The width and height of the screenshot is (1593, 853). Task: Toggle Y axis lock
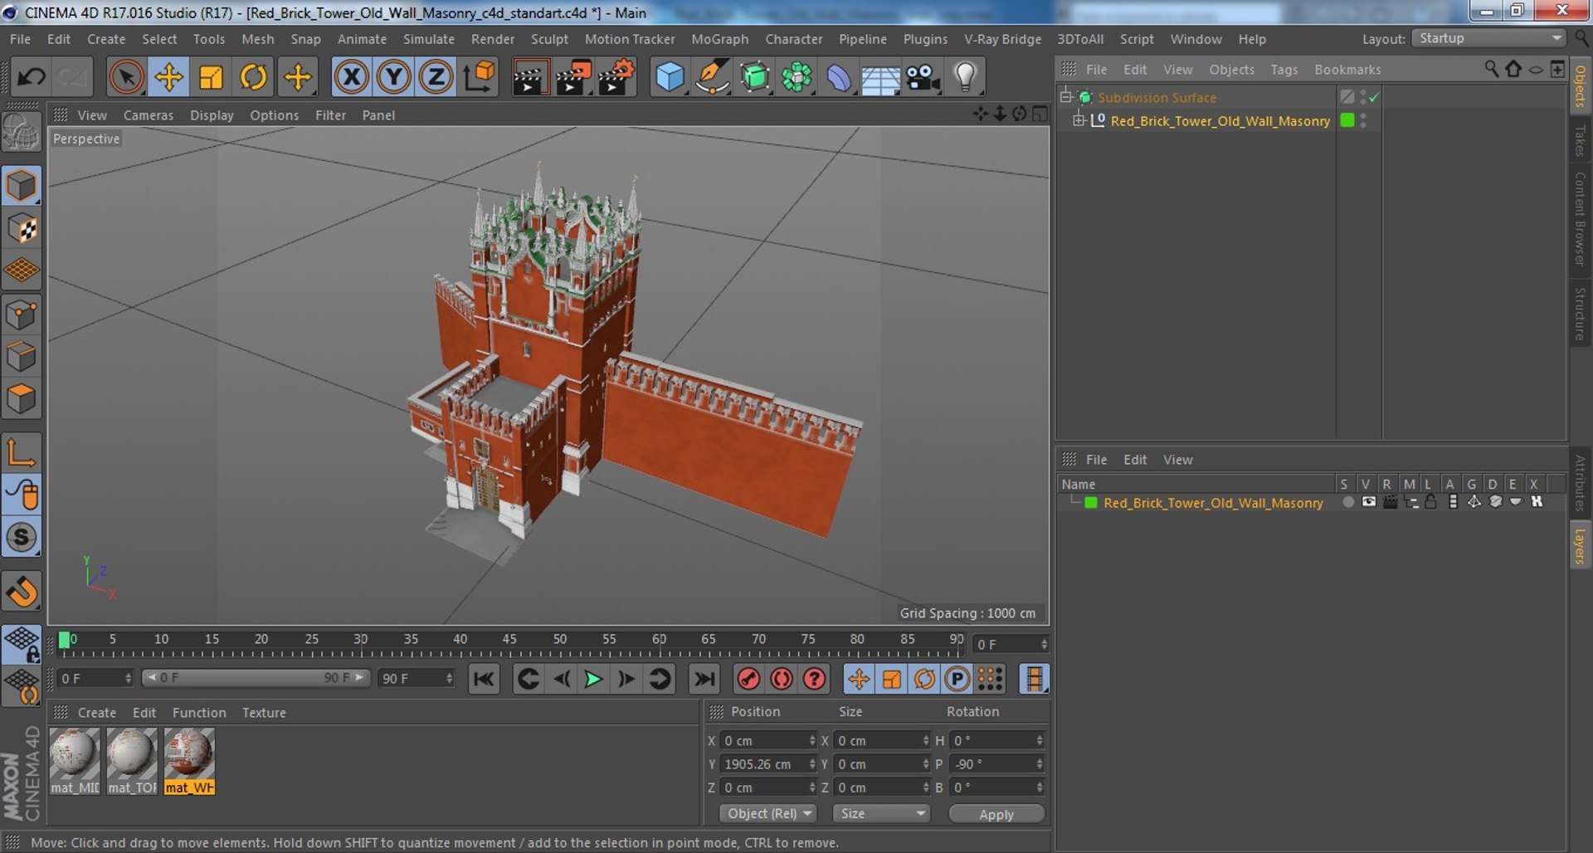click(393, 77)
